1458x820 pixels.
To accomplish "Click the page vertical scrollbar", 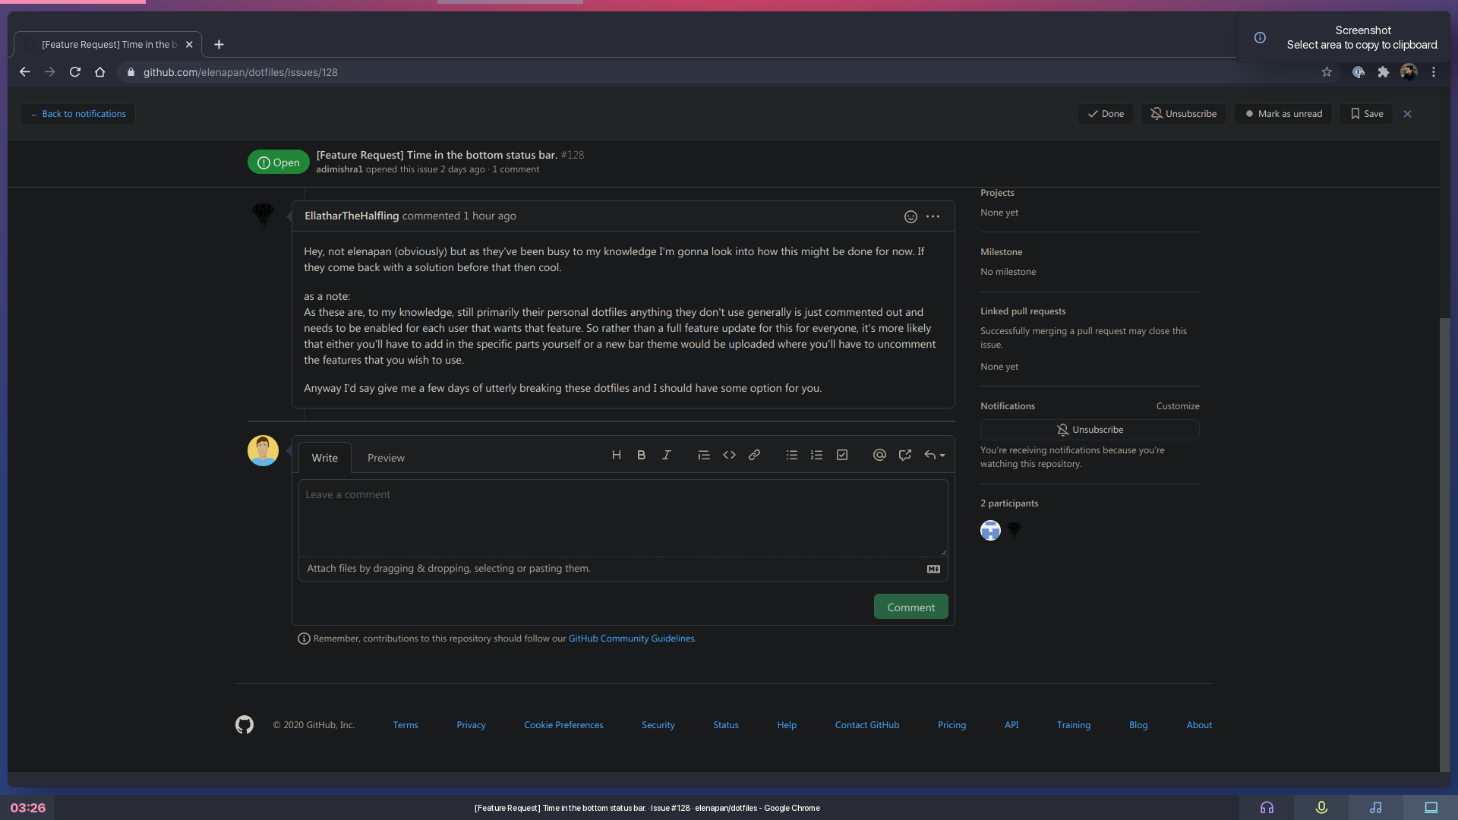I will click(1444, 544).
